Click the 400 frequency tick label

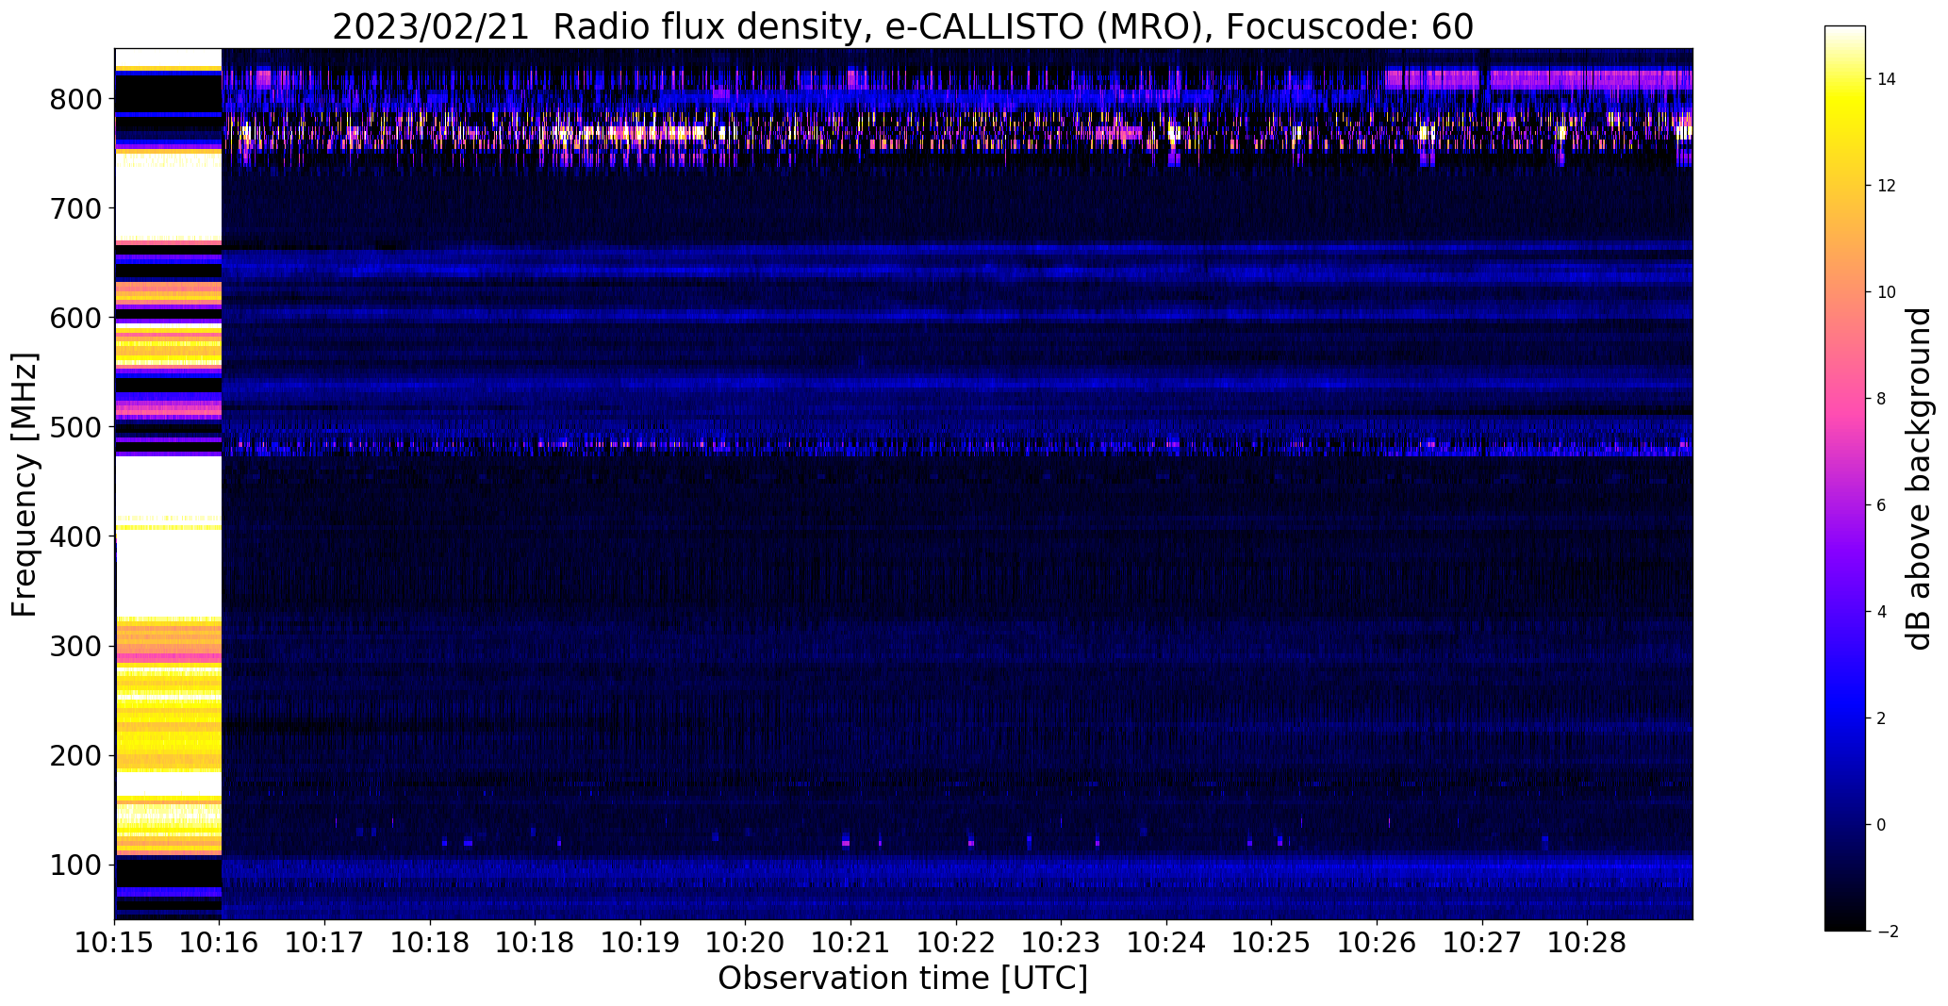pos(74,536)
